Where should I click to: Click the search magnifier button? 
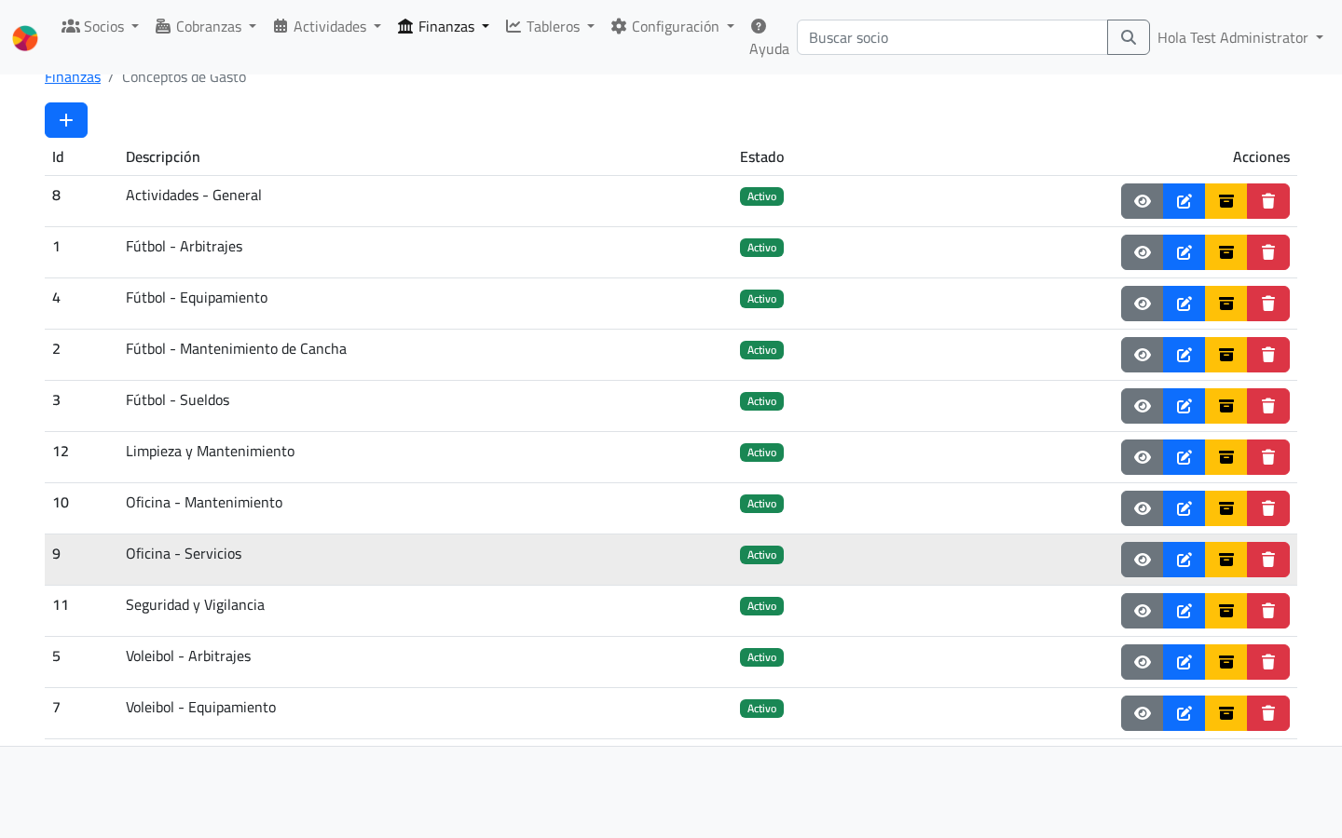pos(1129,37)
